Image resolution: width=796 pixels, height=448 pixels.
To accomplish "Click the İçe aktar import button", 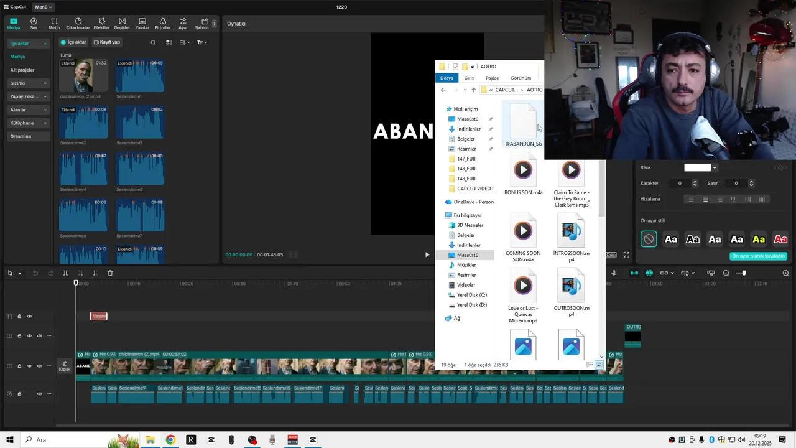I will pos(73,42).
